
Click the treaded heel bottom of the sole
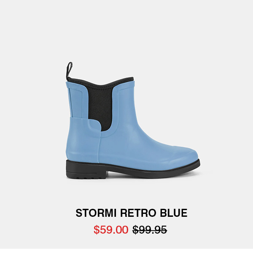(x=86, y=177)
